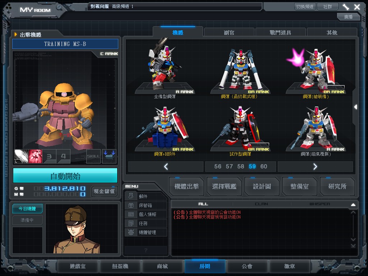The height and width of the screenshot is (276, 368).
Task: Click the chat scrollbar up arrow
Action: (353, 212)
